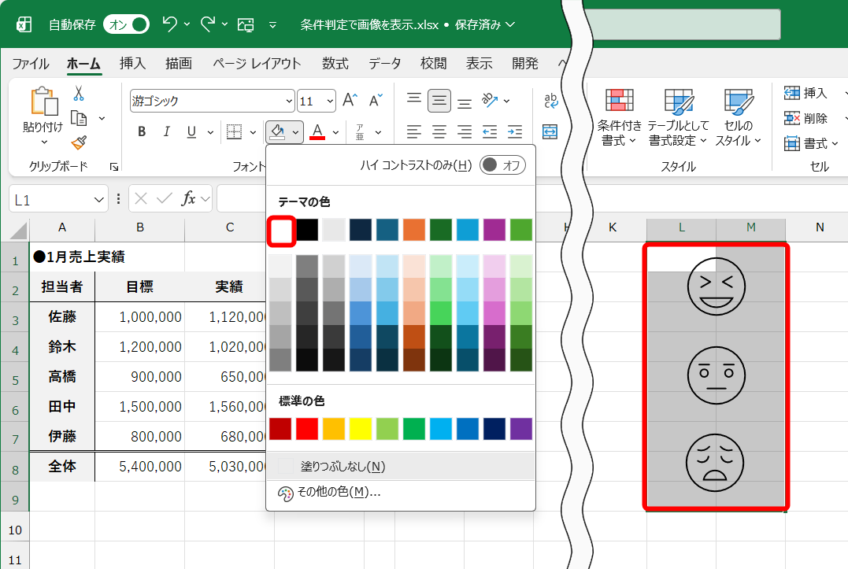This screenshot has width=848, height=569.
Task: Expand the 貼り付け paste options arrow
Action: [x=44, y=142]
